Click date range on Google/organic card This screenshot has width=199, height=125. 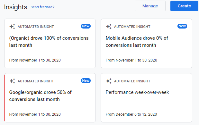[35, 114]
